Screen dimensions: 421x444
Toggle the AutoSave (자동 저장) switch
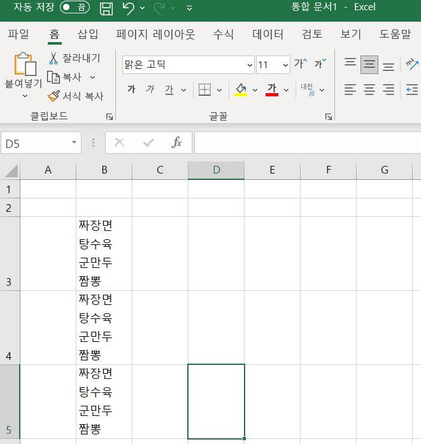pos(75,8)
